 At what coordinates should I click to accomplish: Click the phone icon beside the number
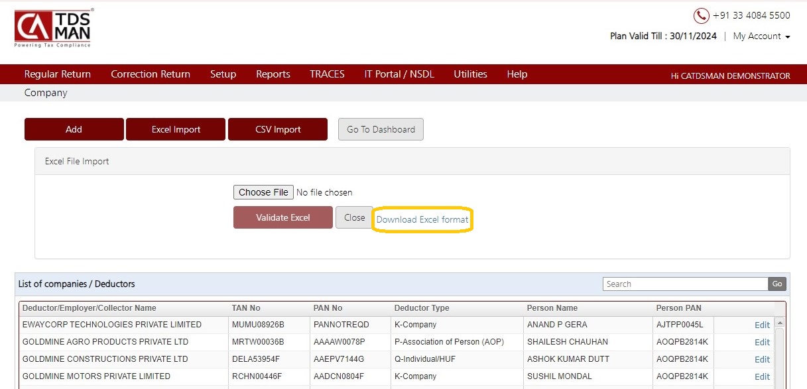(x=701, y=15)
